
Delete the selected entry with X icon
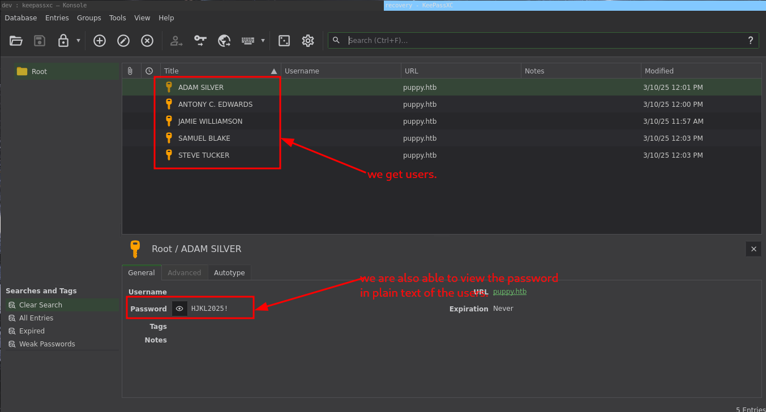[x=147, y=41]
